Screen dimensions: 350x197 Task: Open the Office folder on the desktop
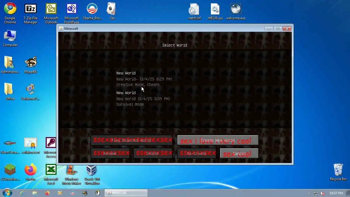pos(10,92)
